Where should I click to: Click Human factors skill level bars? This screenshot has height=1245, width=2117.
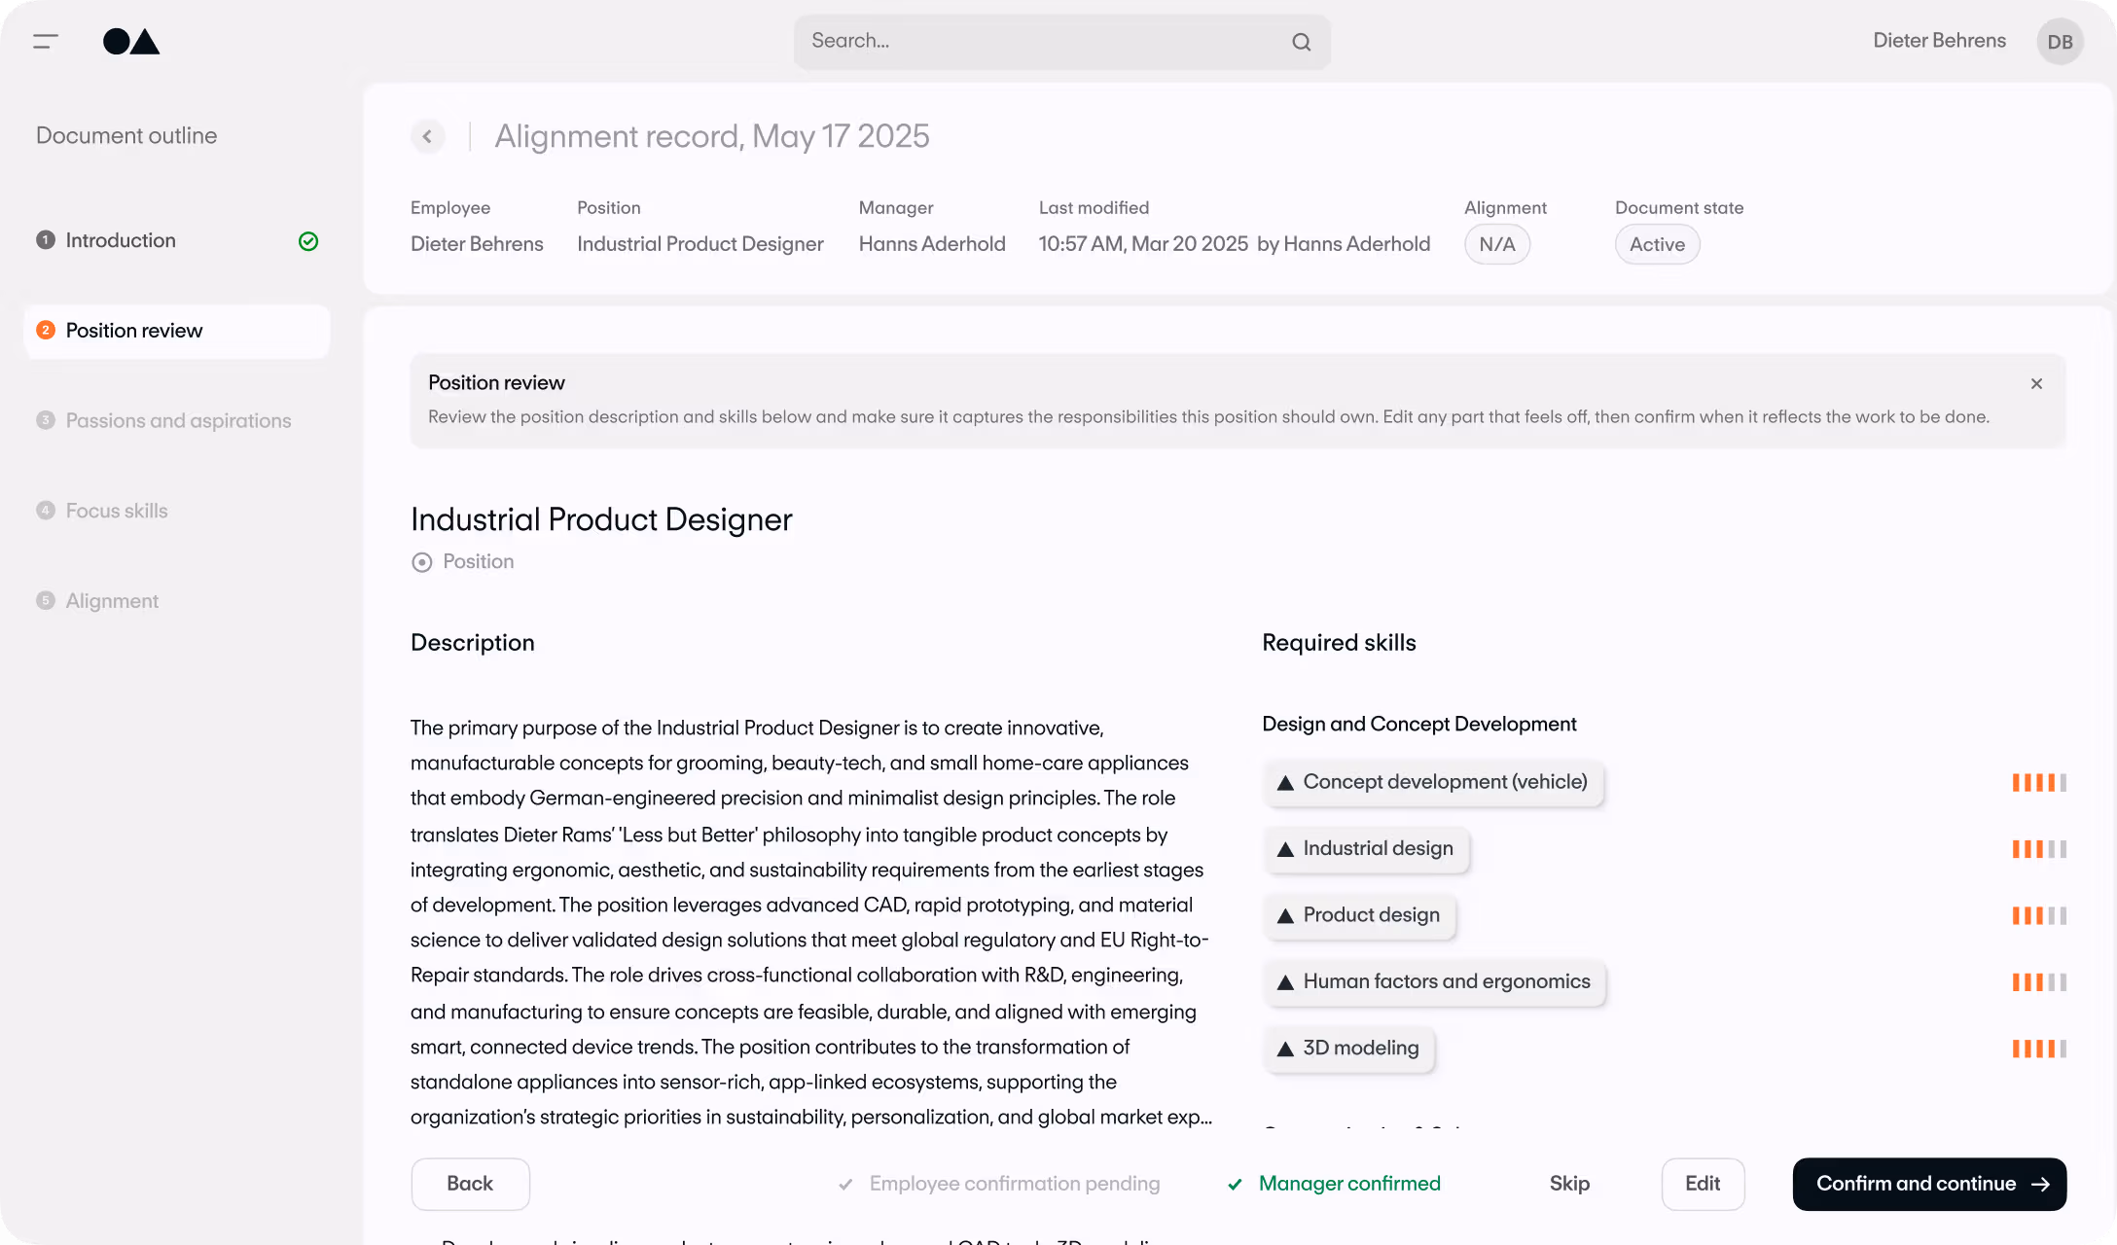coord(2039,982)
